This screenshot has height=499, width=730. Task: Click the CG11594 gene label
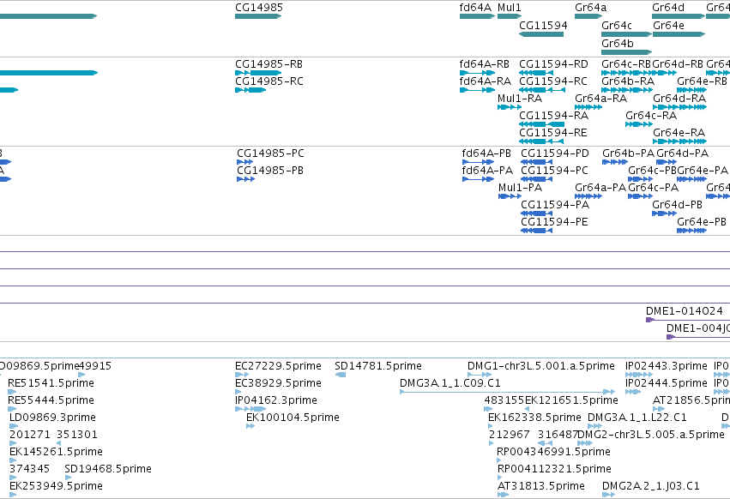(x=543, y=26)
